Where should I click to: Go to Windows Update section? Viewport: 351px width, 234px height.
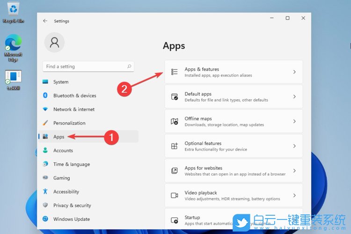coord(71,219)
